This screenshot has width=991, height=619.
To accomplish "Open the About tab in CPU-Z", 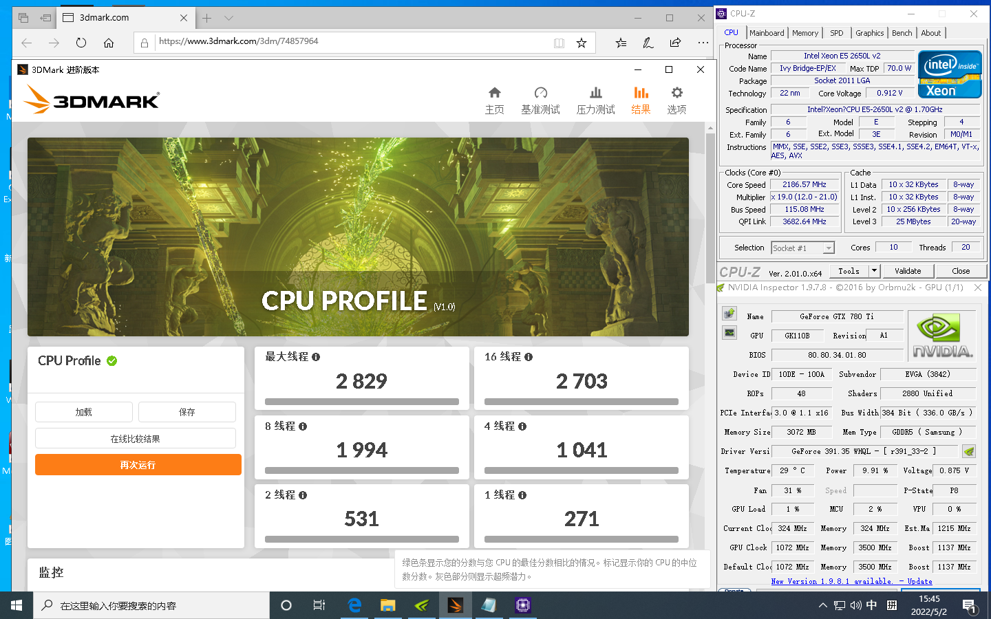I will pos(931,33).
